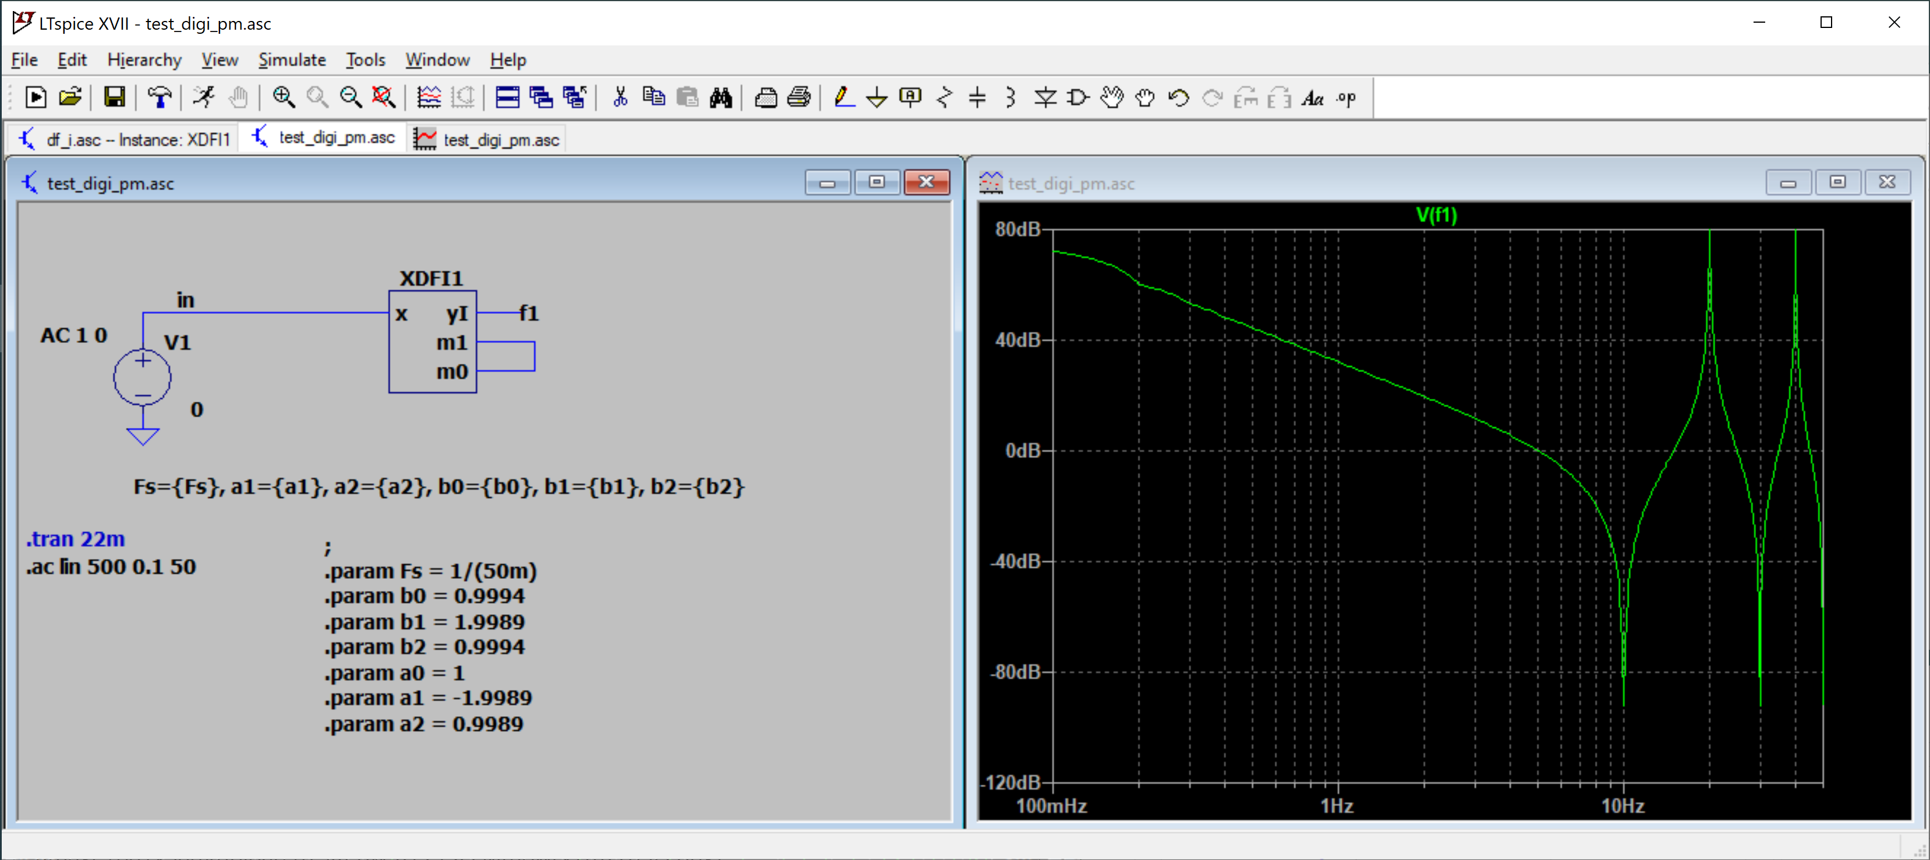
Task: Click the Cut scissors icon
Action: pyautogui.click(x=620, y=97)
